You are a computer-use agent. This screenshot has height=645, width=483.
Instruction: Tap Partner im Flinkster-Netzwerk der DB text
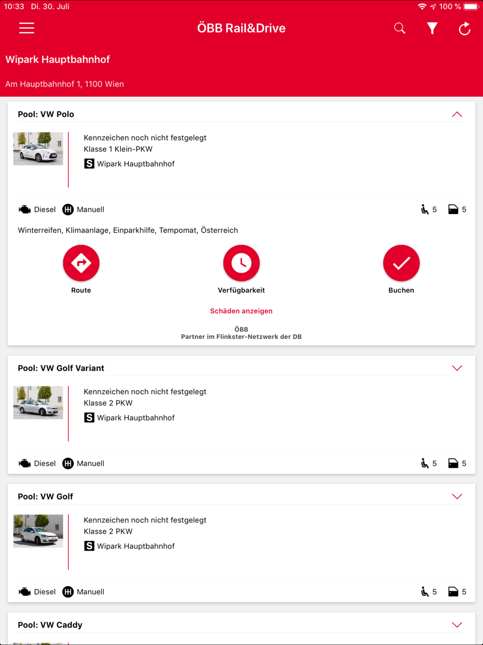pos(241,337)
